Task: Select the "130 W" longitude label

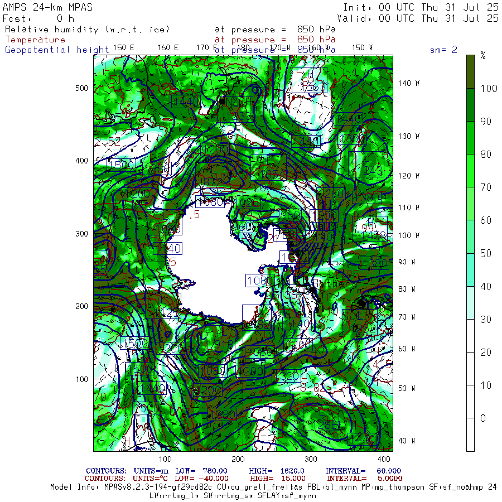Action: [408, 137]
